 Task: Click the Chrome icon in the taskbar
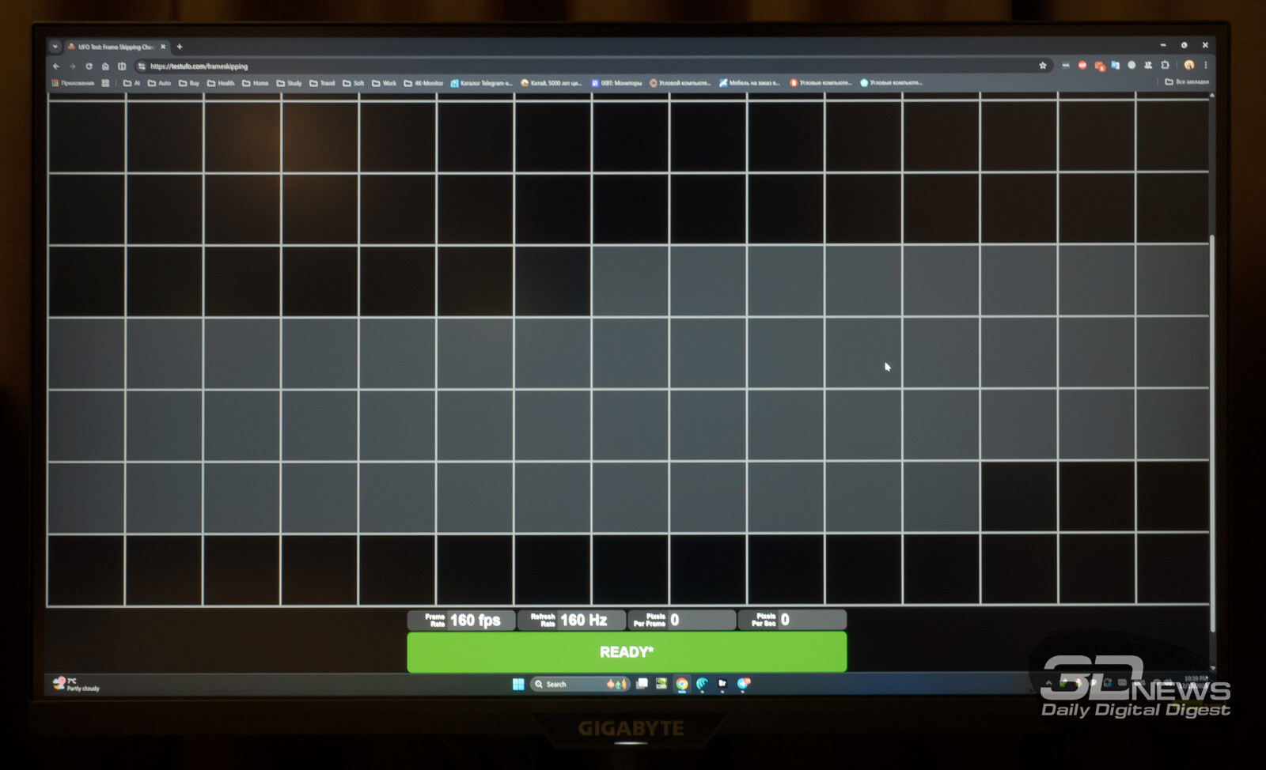point(681,684)
